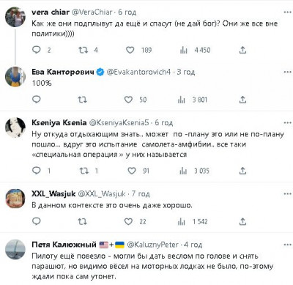This screenshot has height=285, width=293.
Task: Share Kseniya Ksenia's tweet
Action: pyautogui.click(x=242, y=171)
